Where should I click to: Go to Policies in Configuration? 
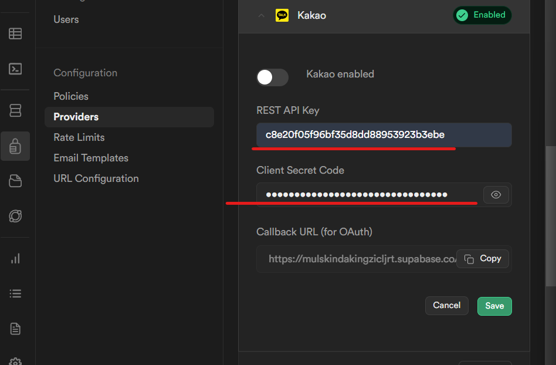pyautogui.click(x=71, y=96)
